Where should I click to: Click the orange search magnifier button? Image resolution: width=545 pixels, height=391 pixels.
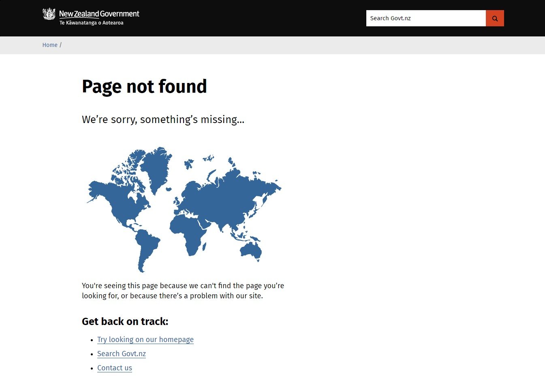pos(495,18)
